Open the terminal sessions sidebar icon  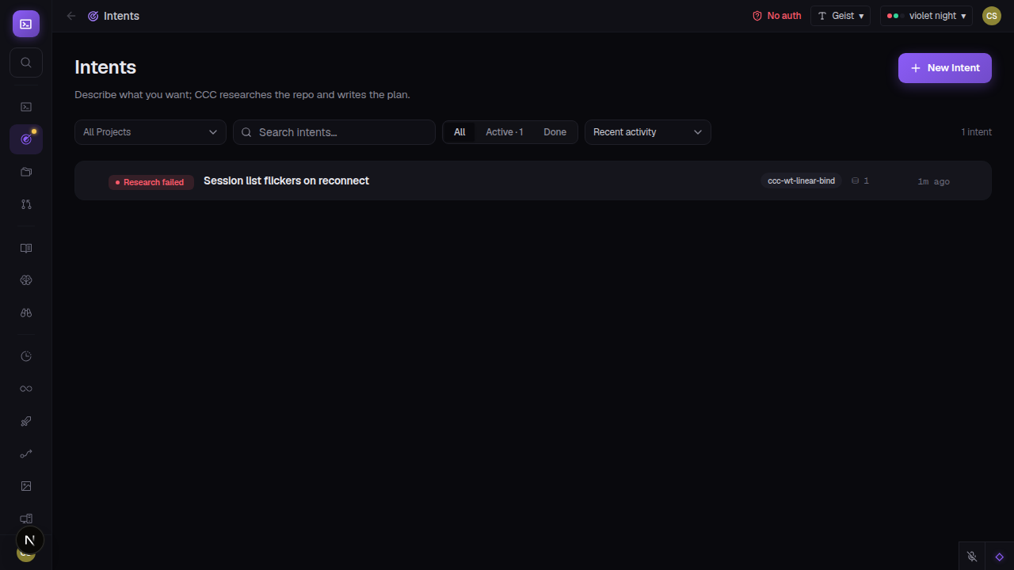26,107
